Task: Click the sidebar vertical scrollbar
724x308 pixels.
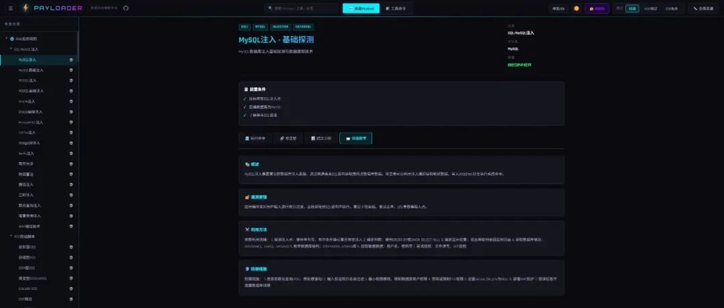Action: point(78,46)
